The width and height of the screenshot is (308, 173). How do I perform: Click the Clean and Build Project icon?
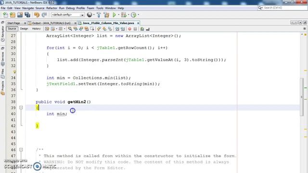106,15
